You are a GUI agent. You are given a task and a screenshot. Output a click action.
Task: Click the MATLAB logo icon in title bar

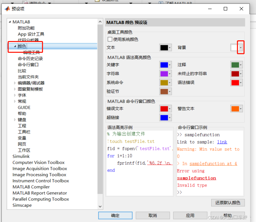point(7,9)
